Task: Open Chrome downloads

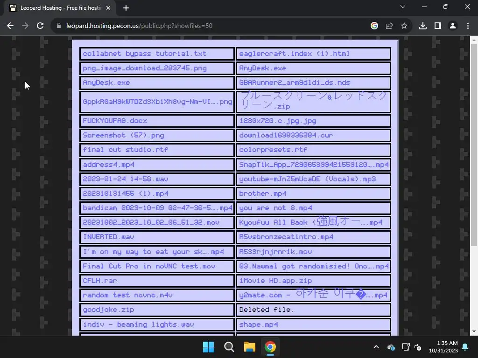Action: (x=422, y=26)
